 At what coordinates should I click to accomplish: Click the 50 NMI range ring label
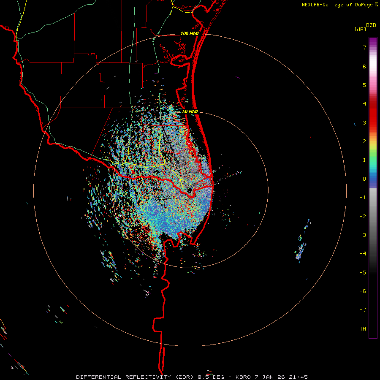click(190, 112)
